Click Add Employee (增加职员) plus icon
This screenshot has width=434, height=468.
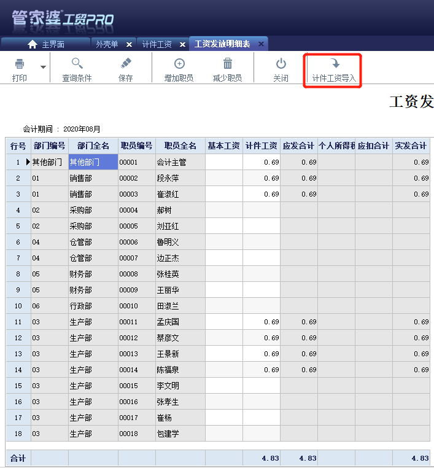tap(179, 63)
